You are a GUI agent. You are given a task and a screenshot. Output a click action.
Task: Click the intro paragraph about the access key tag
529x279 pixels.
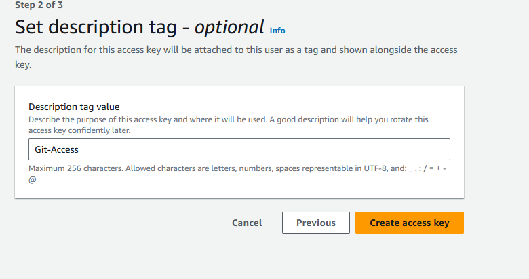point(203,50)
